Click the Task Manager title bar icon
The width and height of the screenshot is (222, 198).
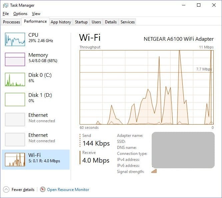coord(6,5)
